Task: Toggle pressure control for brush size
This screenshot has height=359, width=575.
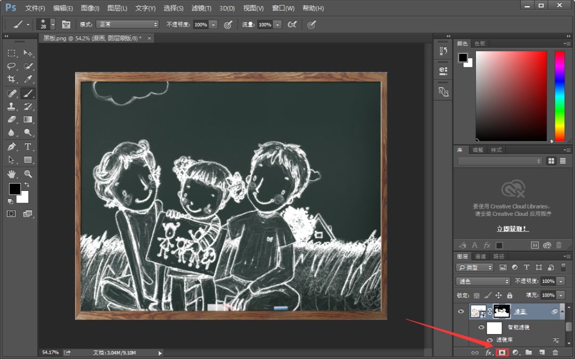Action: coord(311,24)
